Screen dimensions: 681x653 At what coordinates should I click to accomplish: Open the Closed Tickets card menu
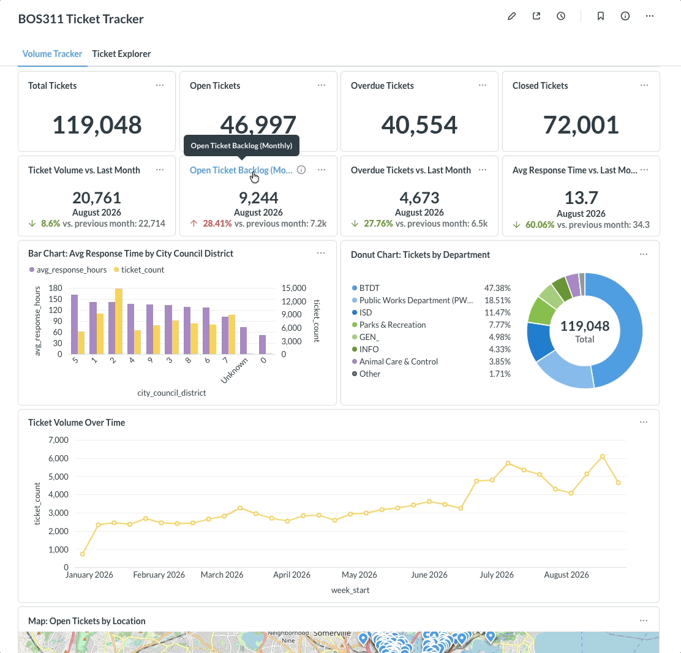644,85
